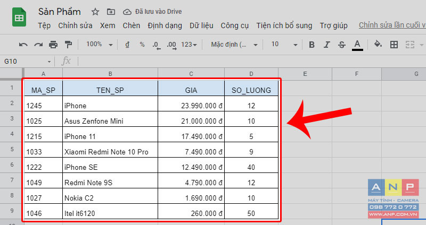Image resolution: width=426 pixels, height=225 pixels.
Task: Redo the last action
Action: point(38,45)
